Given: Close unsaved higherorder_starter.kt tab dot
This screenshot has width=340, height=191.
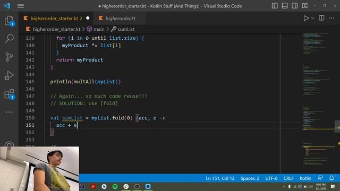Looking at the screenshot, I should click(88, 18).
